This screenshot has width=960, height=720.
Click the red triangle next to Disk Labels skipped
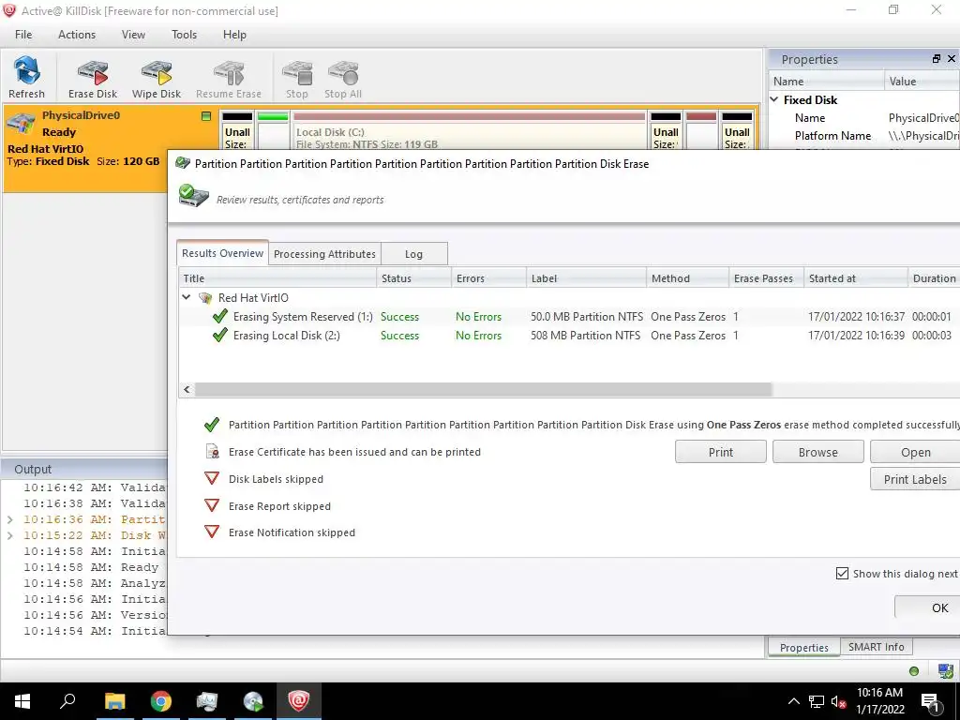point(212,478)
